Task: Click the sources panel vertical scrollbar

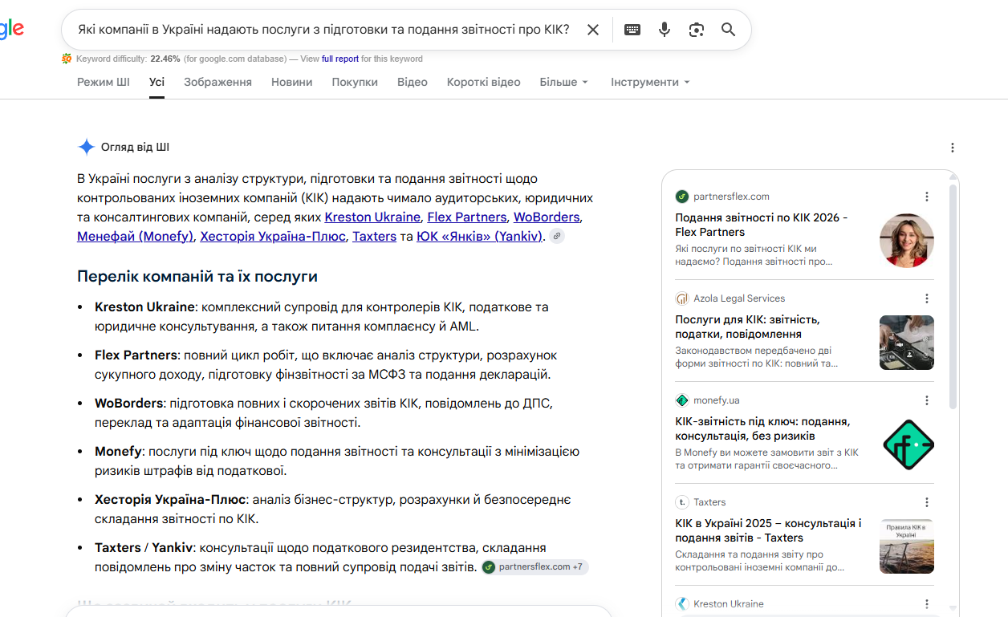Action: point(953,297)
